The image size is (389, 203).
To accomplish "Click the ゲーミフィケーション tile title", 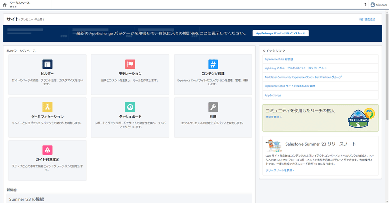I will point(47,117).
